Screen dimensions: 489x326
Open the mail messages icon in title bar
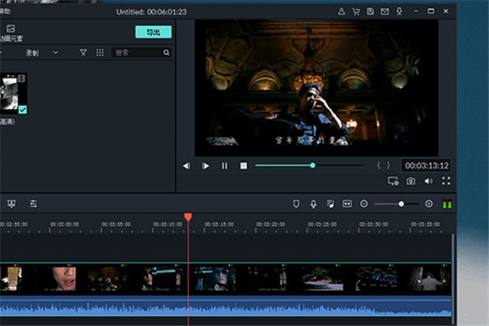(385, 12)
